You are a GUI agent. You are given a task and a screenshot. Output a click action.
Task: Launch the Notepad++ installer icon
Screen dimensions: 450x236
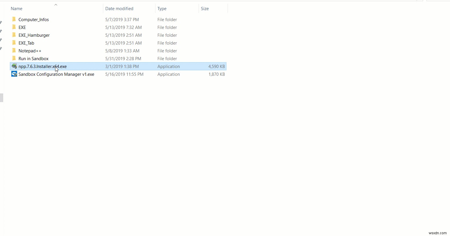[x=14, y=66]
